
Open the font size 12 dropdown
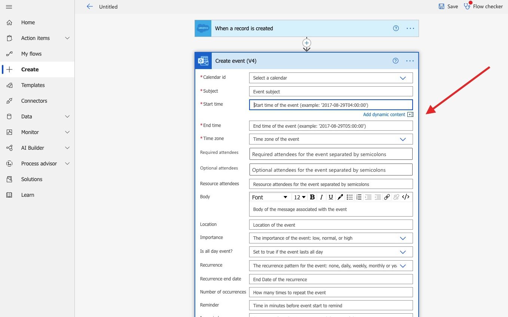300,197
